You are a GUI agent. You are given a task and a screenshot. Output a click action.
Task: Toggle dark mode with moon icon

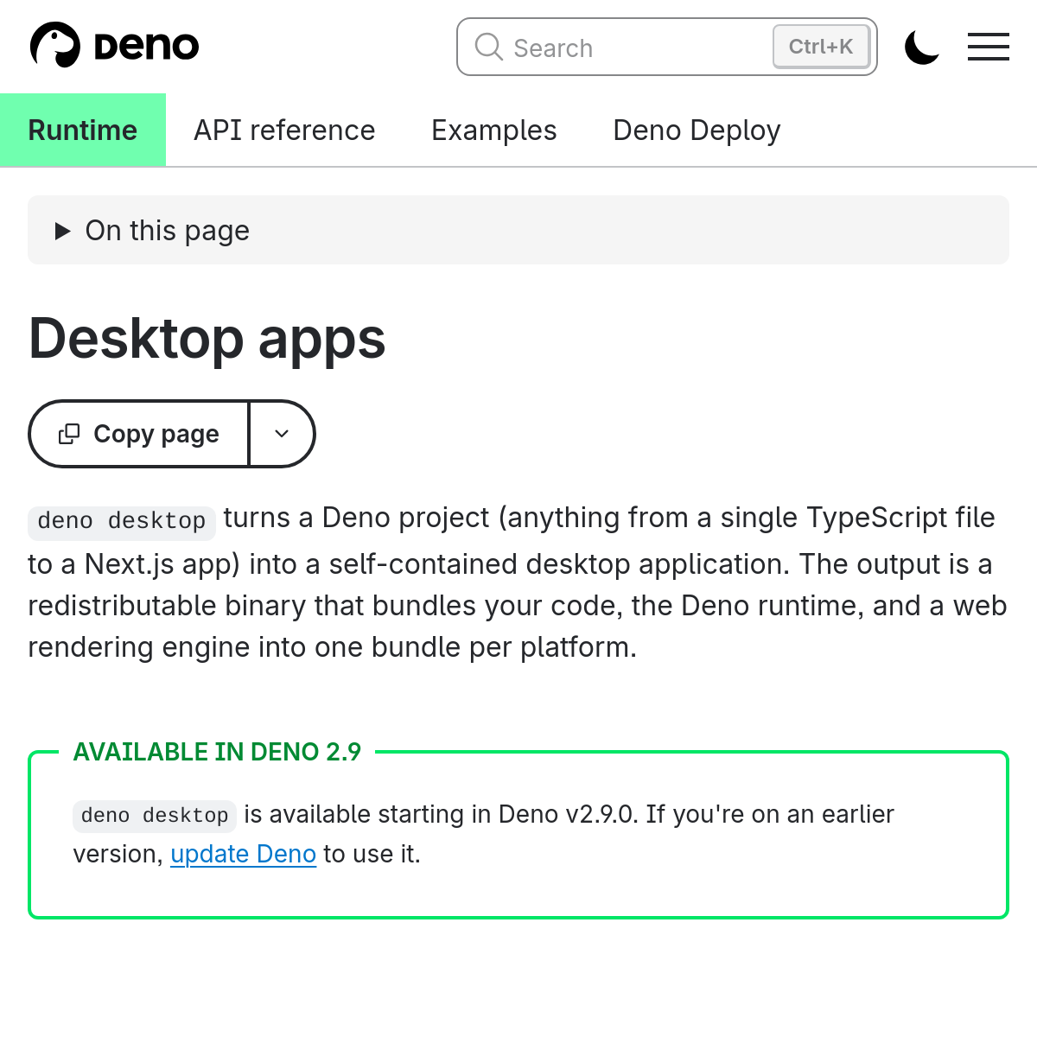coord(922,47)
